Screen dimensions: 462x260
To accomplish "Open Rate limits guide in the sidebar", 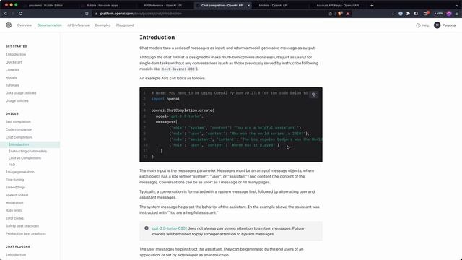I will [14, 210].
